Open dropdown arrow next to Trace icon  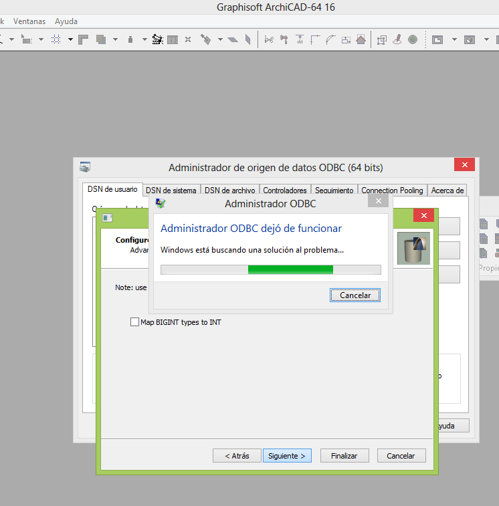pos(115,39)
